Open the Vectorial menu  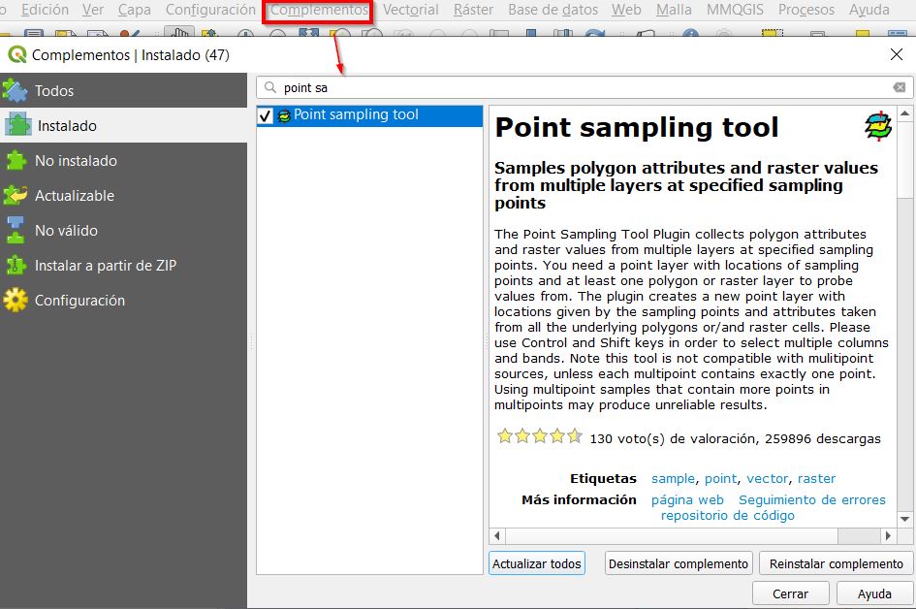pyautogui.click(x=410, y=11)
